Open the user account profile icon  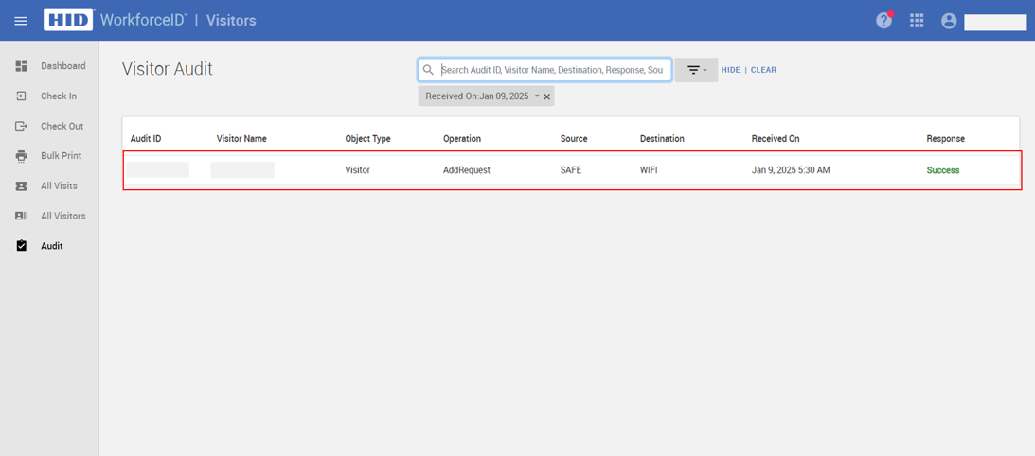pos(949,21)
